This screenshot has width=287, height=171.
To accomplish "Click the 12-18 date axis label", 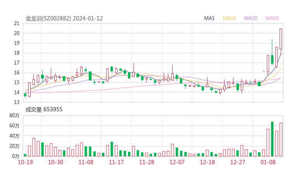I will pyautogui.click(x=207, y=162).
